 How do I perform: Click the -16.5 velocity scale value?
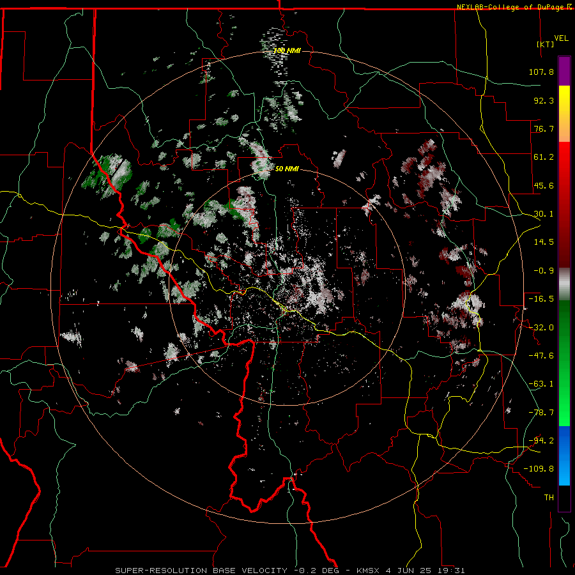[x=541, y=299]
